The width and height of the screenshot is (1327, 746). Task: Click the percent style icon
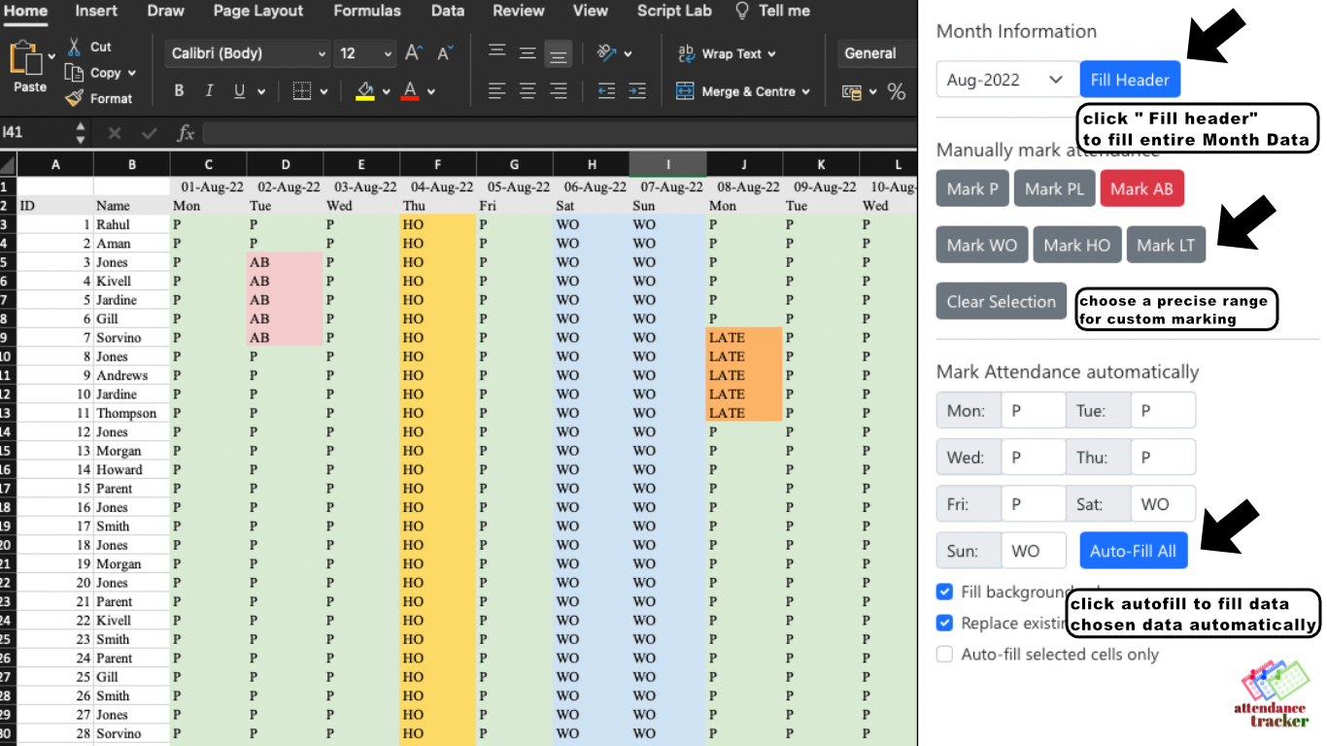coord(896,92)
